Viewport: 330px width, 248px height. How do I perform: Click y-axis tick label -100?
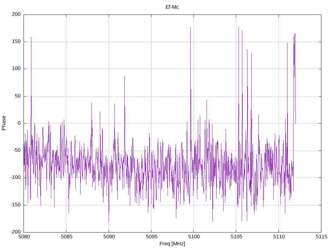15,178
